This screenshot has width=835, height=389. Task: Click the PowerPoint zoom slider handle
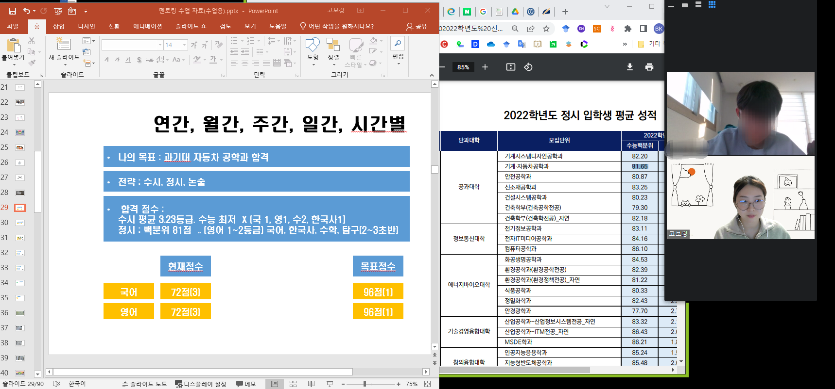click(365, 384)
